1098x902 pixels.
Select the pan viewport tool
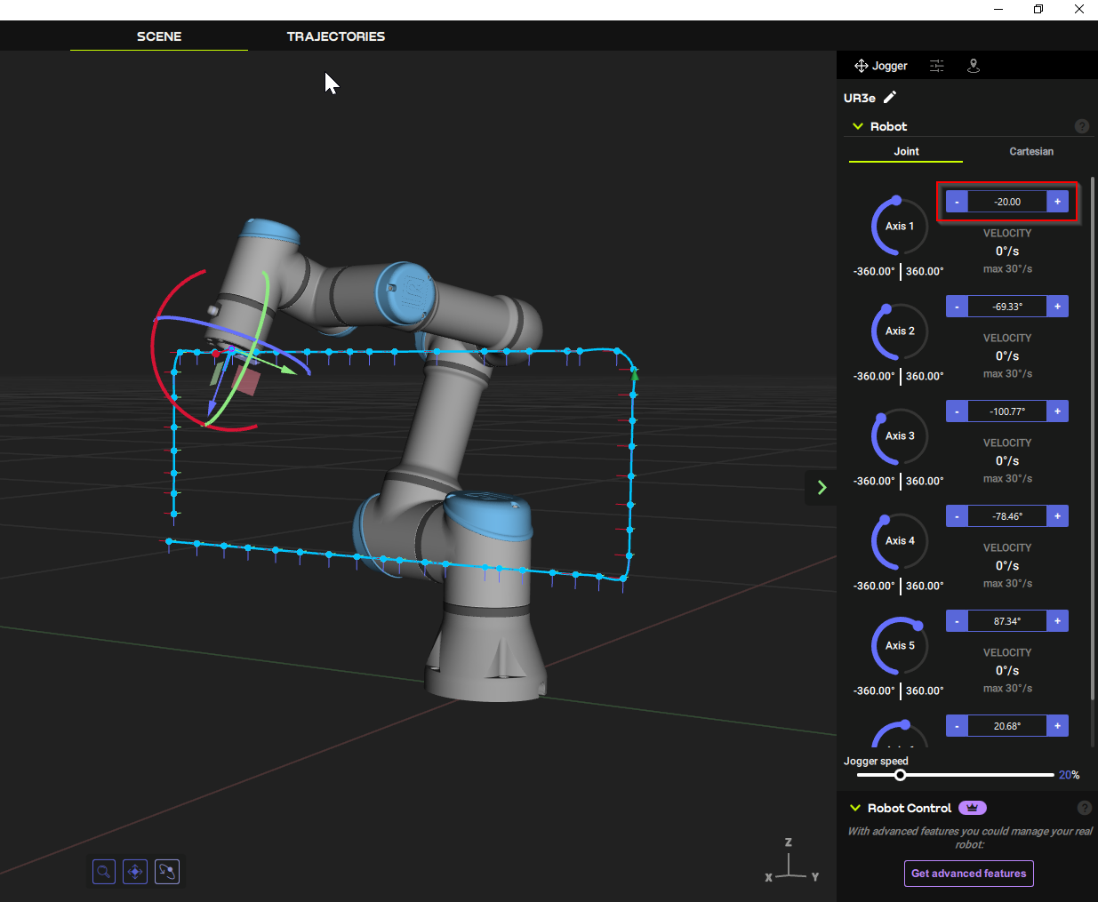pos(135,872)
